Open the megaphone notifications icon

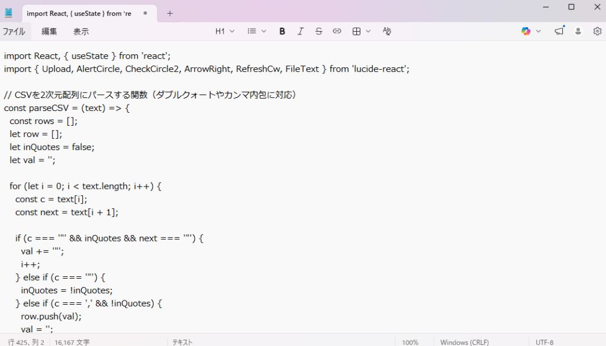559,31
